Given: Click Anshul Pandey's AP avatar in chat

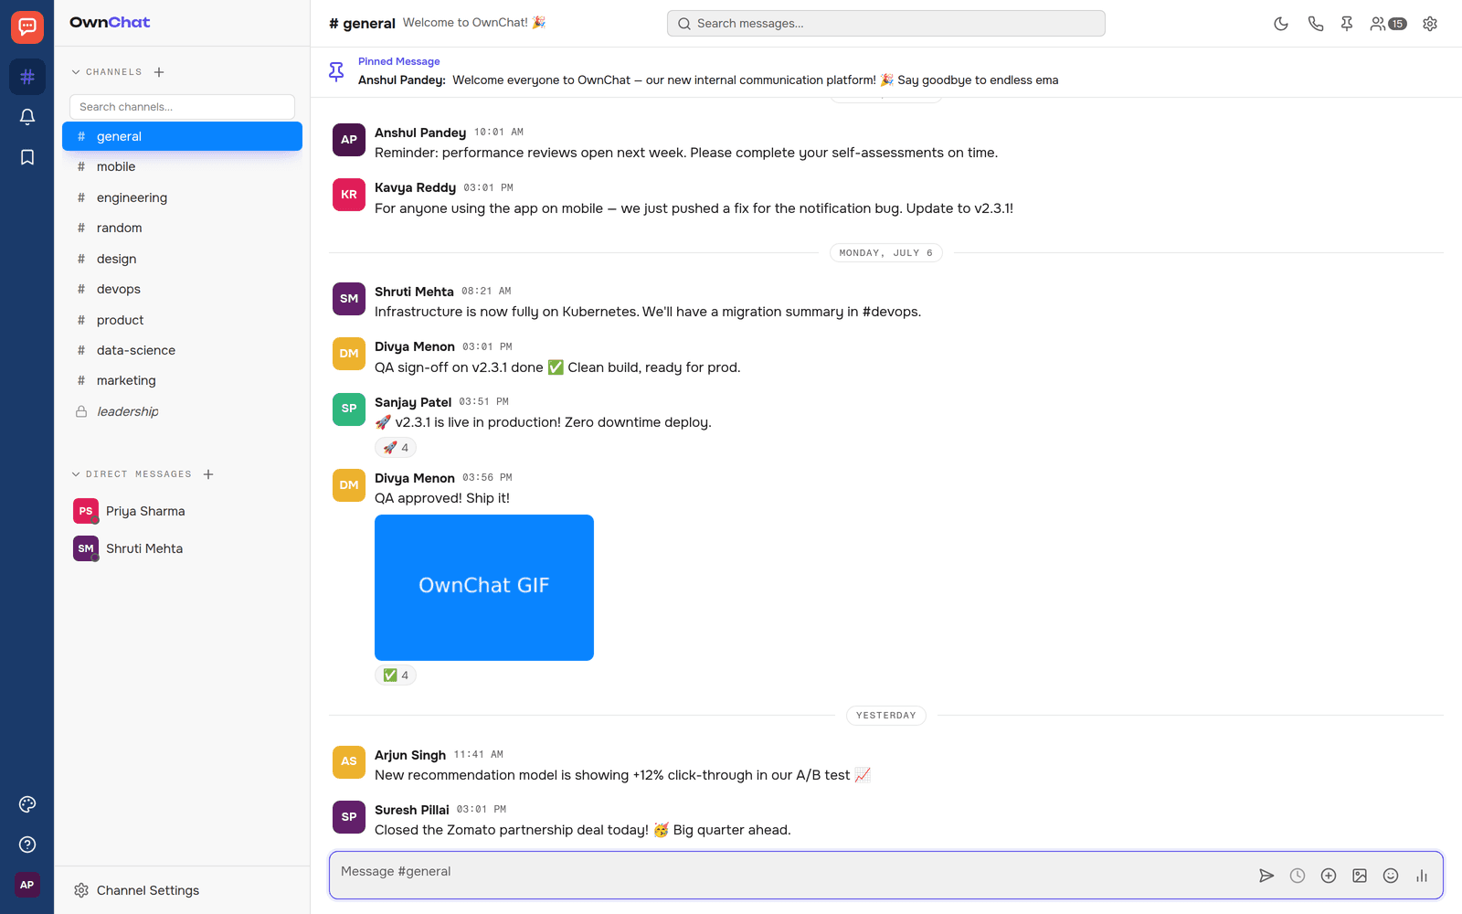Looking at the screenshot, I should (349, 140).
